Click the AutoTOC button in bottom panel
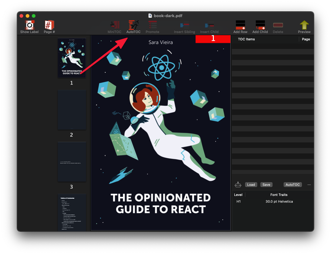Screen dimensions: 331x254 pyautogui.click(x=292, y=185)
